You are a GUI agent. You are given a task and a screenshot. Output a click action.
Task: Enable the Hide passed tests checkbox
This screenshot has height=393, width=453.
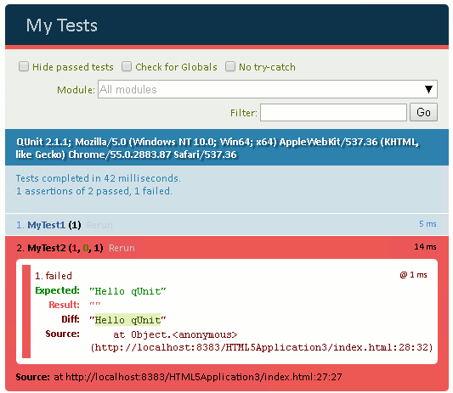tap(24, 66)
